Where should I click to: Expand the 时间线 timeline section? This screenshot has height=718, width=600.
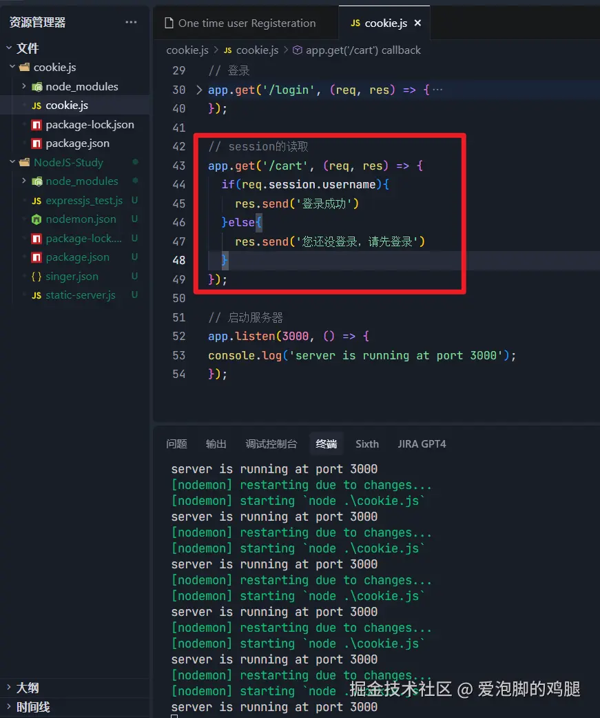[9, 706]
